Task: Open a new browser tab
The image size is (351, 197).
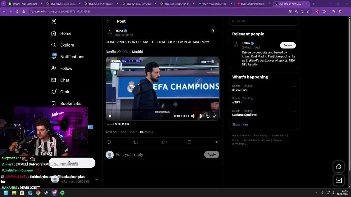Action: [x=313, y=4]
